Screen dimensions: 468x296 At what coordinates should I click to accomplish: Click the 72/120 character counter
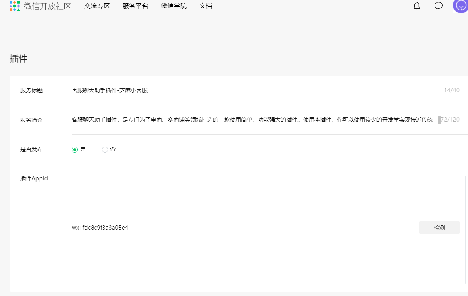tap(450, 120)
